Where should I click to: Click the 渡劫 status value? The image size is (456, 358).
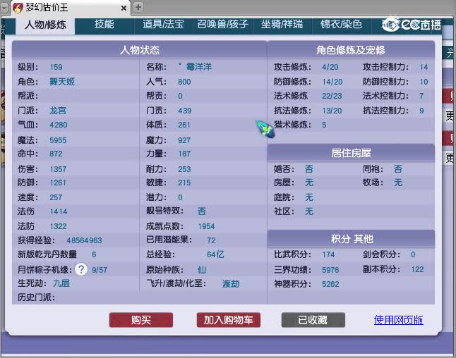pyautogui.click(x=231, y=284)
